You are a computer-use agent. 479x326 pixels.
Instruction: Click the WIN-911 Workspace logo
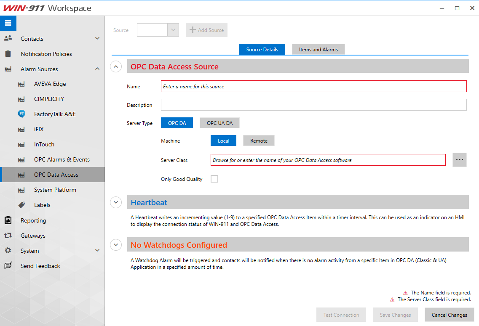47,8
